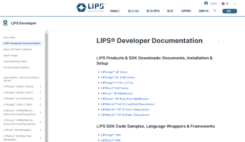Open LIPSMetric HA110 Handheld Dimensioner link
Image resolution: width=245 pixels, height=142 pixels.
[128, 104]
